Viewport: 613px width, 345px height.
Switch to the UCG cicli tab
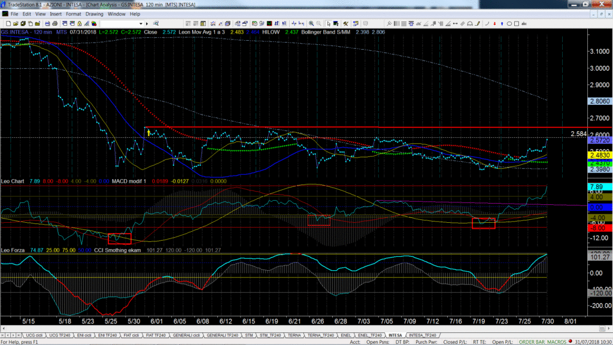(34, 335)
